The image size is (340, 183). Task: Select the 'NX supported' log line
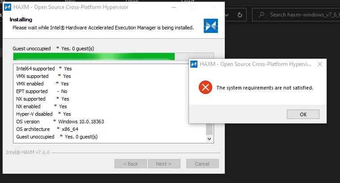[42, 99]
